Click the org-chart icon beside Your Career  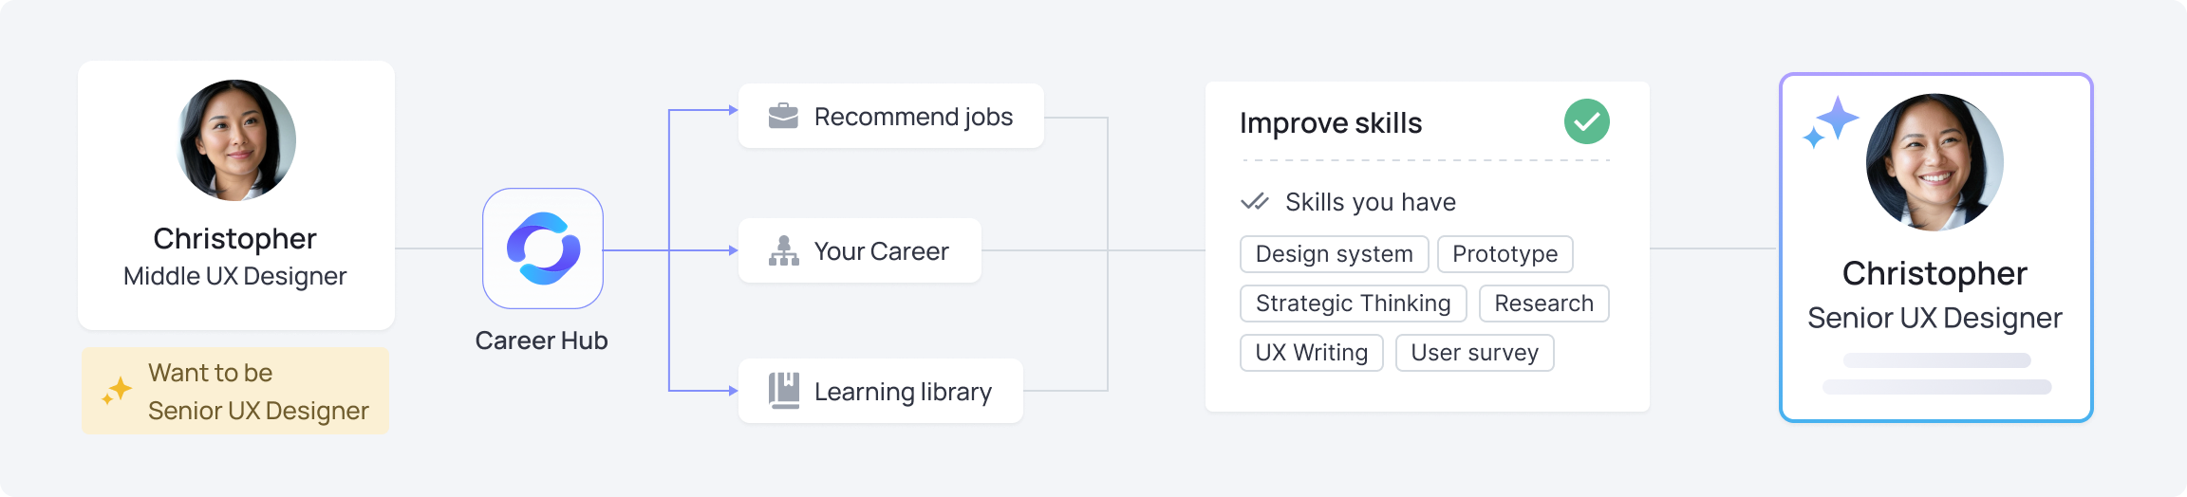(783, 250)
